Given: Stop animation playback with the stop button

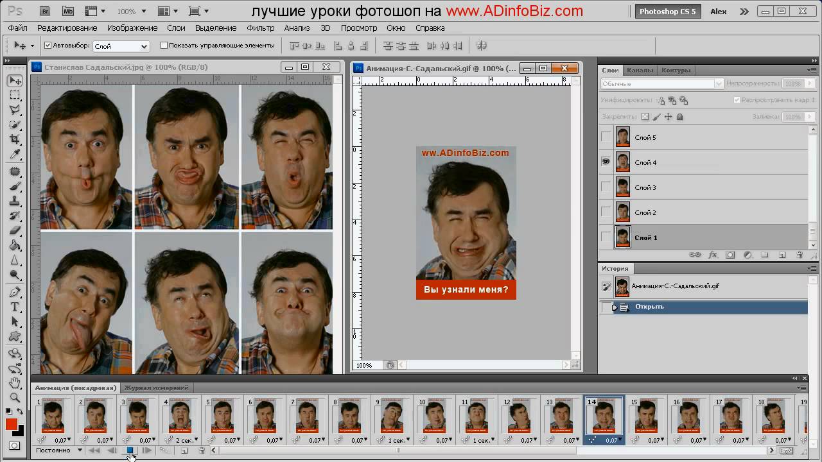Looking at the screenshot, I should coord(130,450).
